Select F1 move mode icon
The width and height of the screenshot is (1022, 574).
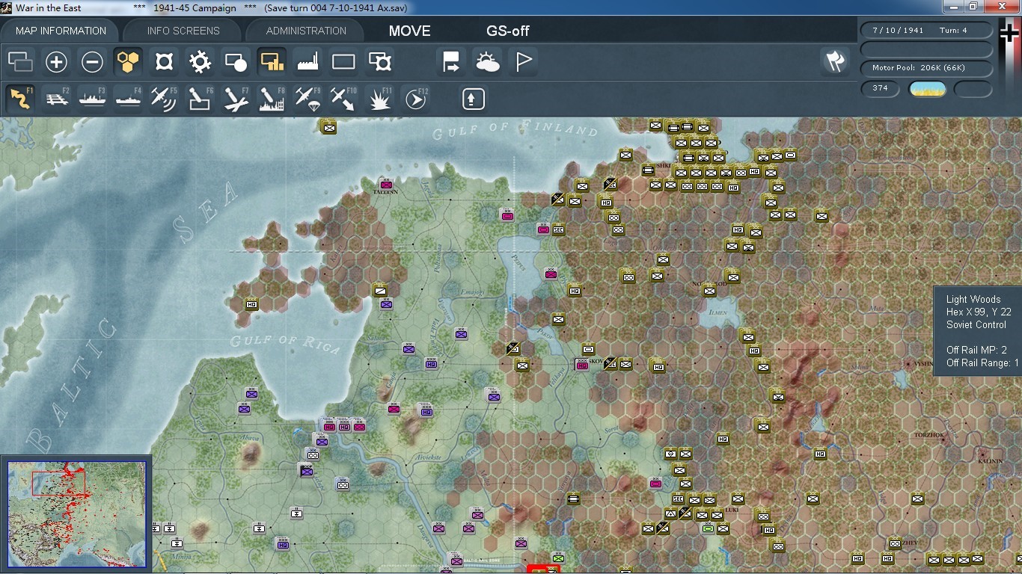(20, 98)
